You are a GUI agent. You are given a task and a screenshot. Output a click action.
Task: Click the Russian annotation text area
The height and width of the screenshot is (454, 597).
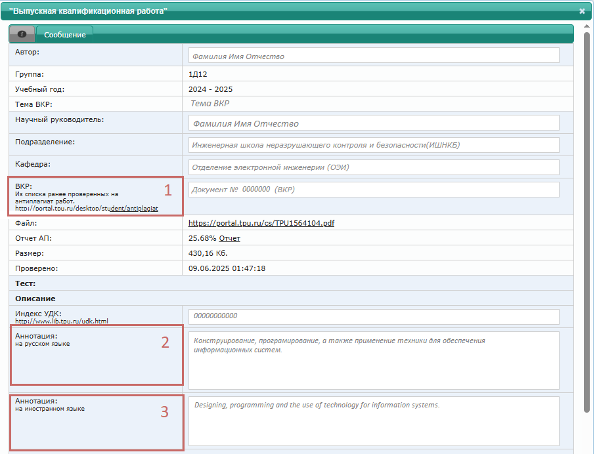374,360
